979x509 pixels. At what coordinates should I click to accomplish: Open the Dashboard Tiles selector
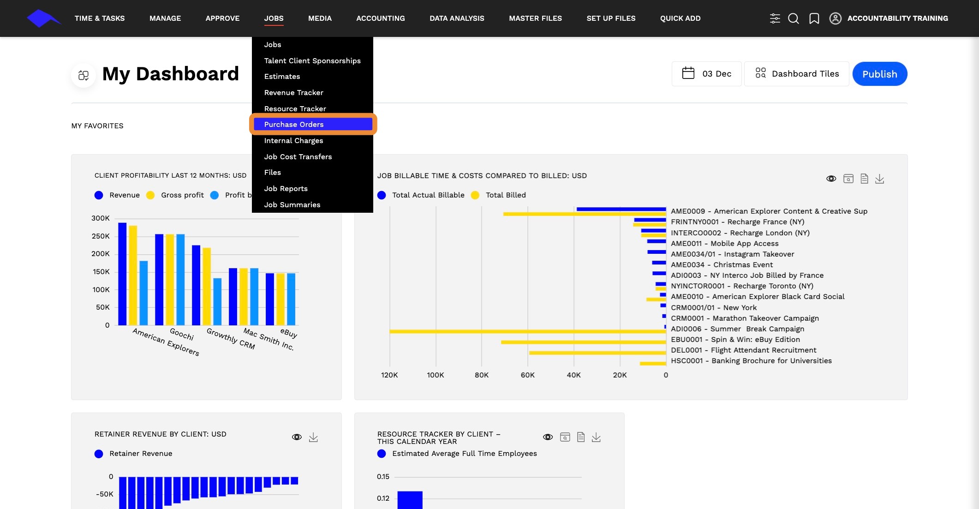[x=796, y=74]
